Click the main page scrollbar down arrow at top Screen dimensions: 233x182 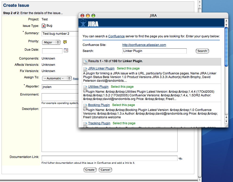click(200, 6)
